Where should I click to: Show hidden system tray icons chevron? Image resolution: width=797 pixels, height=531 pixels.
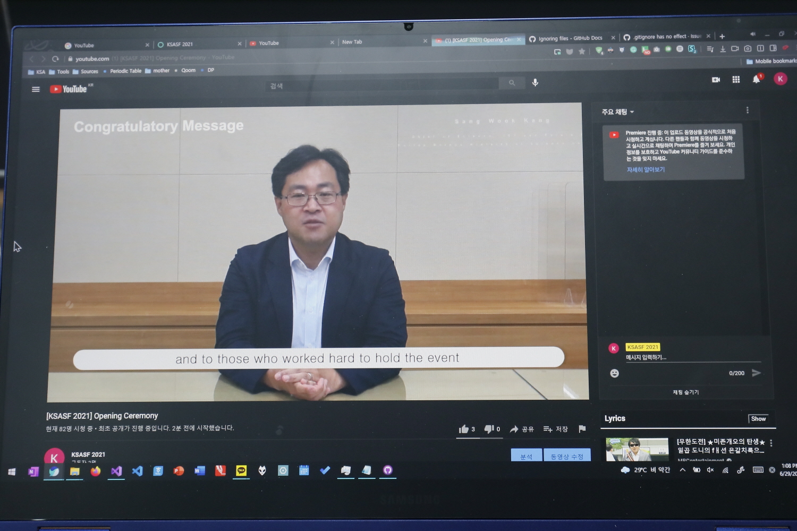[682, 470]
